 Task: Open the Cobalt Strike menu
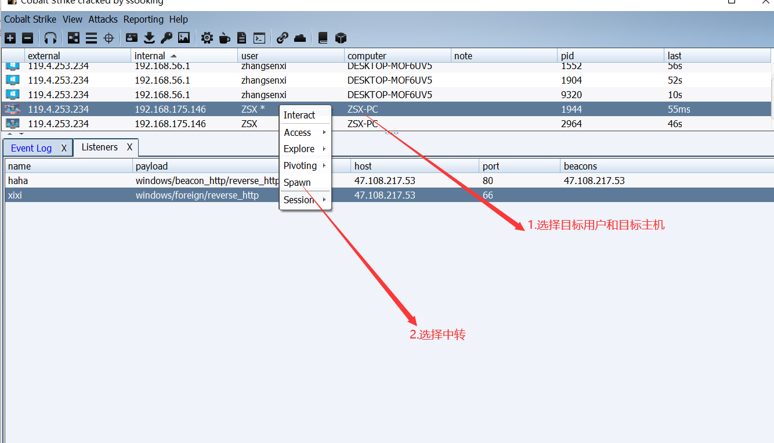tap(30, 19)
